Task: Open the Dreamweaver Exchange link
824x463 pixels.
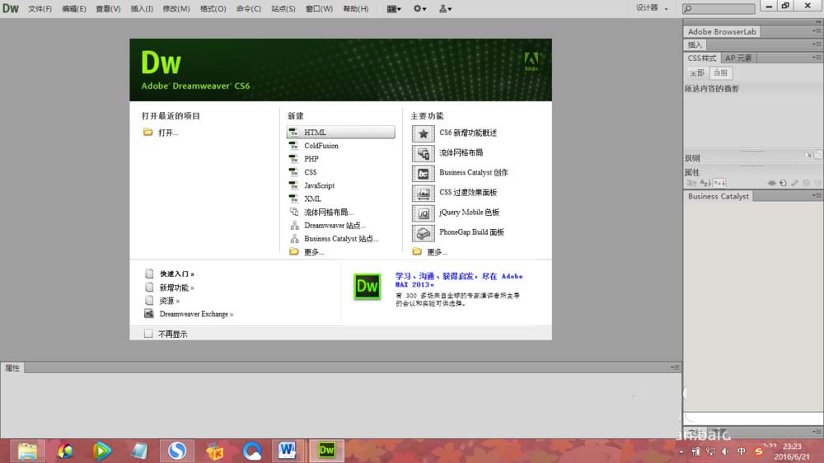Action: [x=196, y=314]
